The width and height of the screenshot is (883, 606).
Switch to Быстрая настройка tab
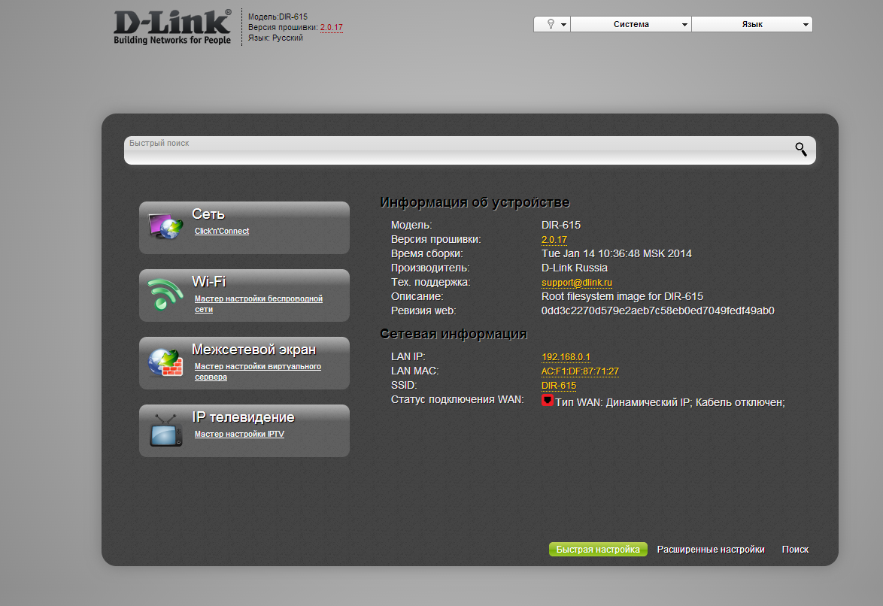tap(598, 549)
